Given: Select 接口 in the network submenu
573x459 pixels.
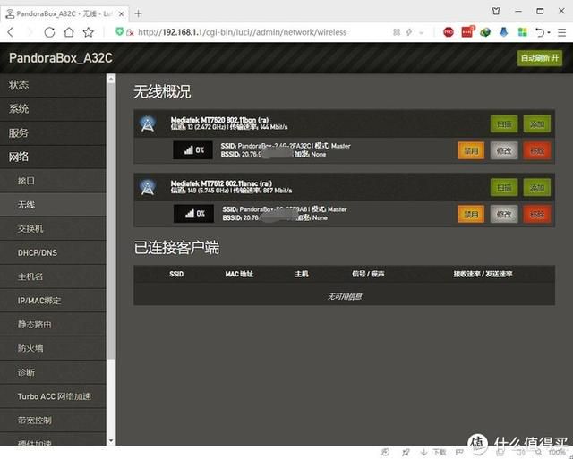Looking at the screenshot, I should click(x=53, y=181).
